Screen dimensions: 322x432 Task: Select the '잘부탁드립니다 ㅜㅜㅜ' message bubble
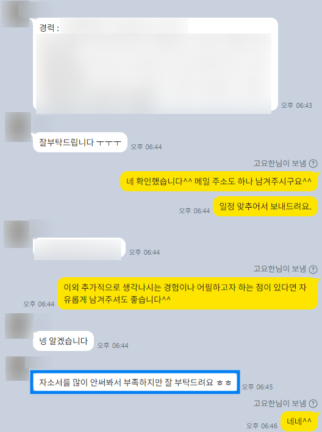pyautogui.click(x=80, y=143)
